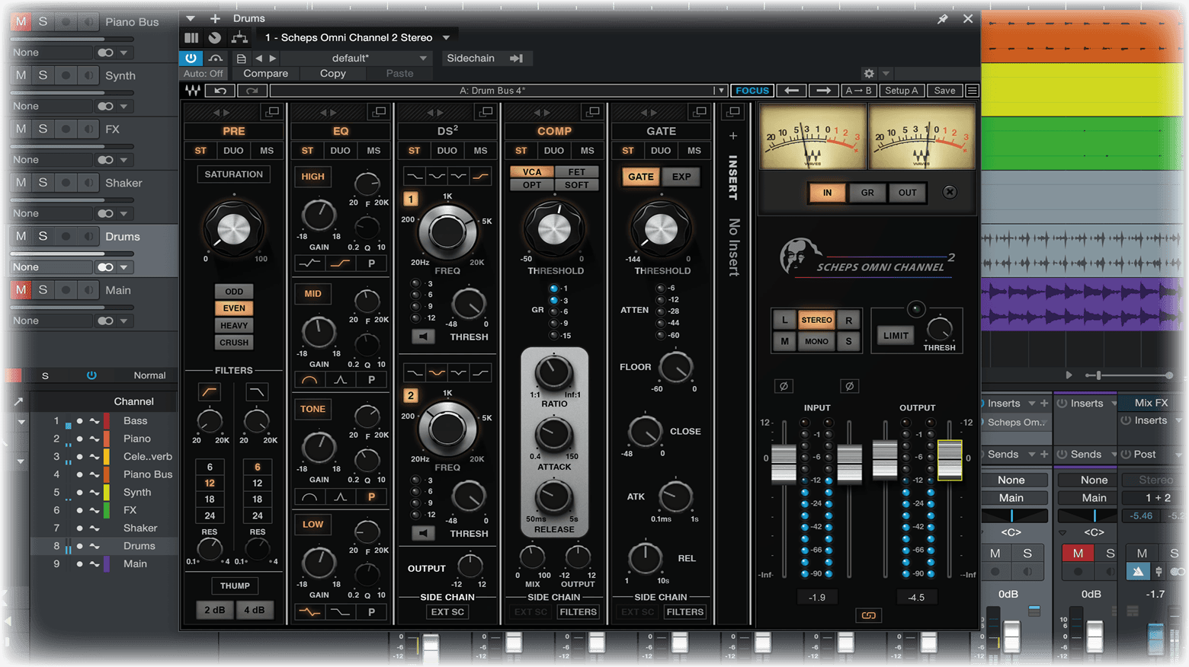Open the default* preset dropdown

pos(423,58)
